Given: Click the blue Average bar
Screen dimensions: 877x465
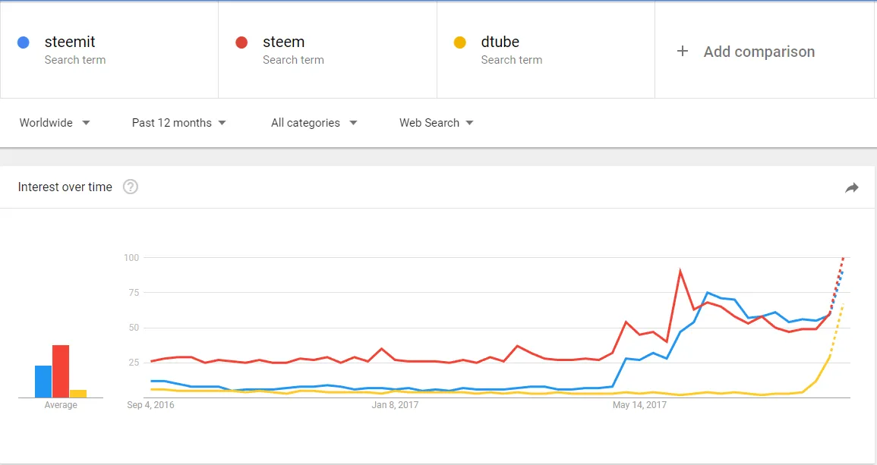Looking at the screenshot, I should point(43,382).
